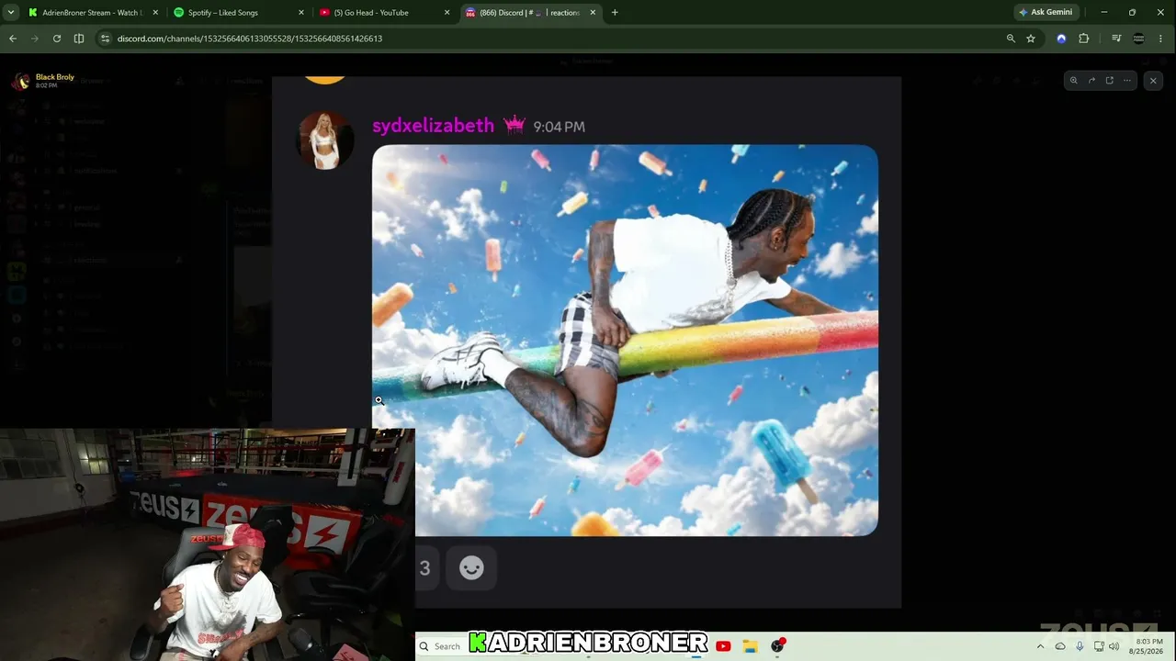
Task: Click the sydxelizabeth username
Action: point(433,126)
